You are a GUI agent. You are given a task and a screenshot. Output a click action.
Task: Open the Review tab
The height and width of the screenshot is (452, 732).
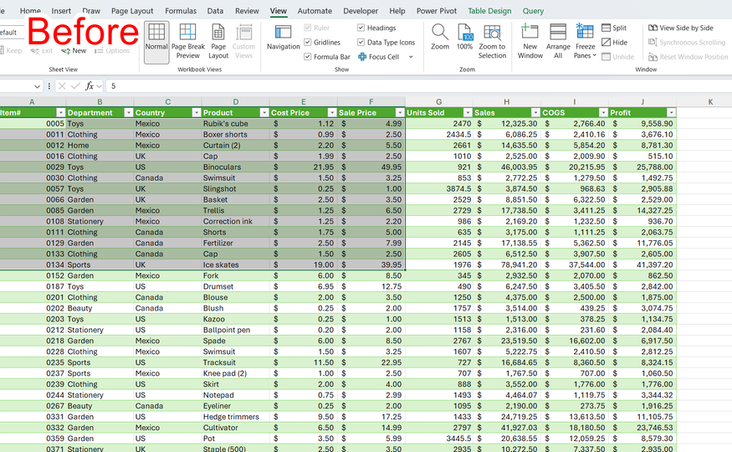click(x=247, y=11)
